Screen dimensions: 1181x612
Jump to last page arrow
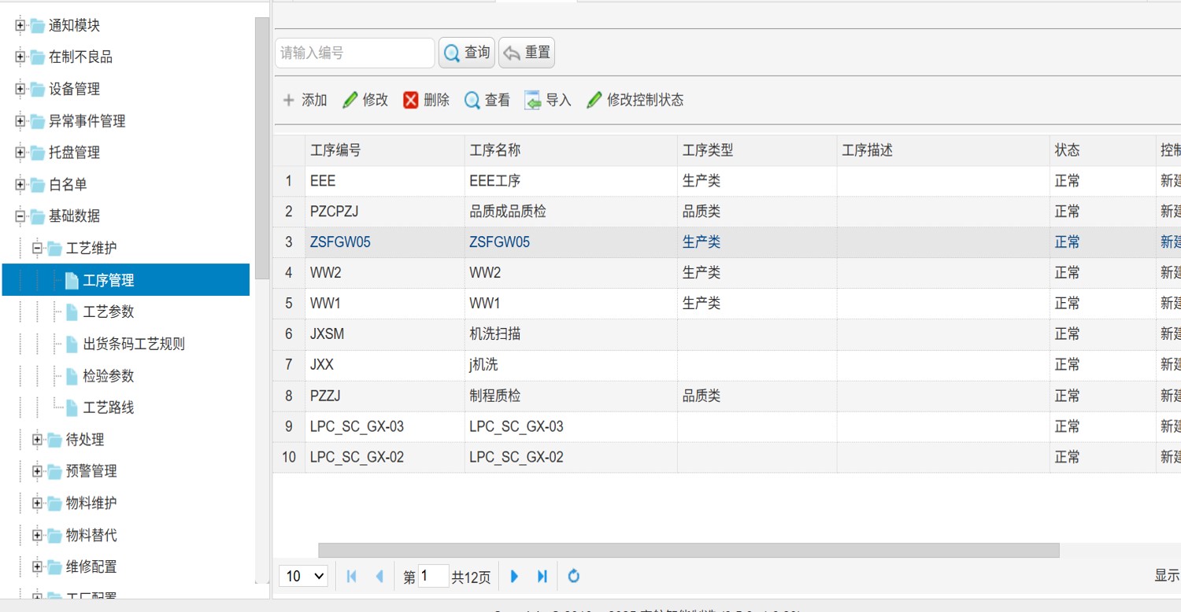(x=542, y=576)
